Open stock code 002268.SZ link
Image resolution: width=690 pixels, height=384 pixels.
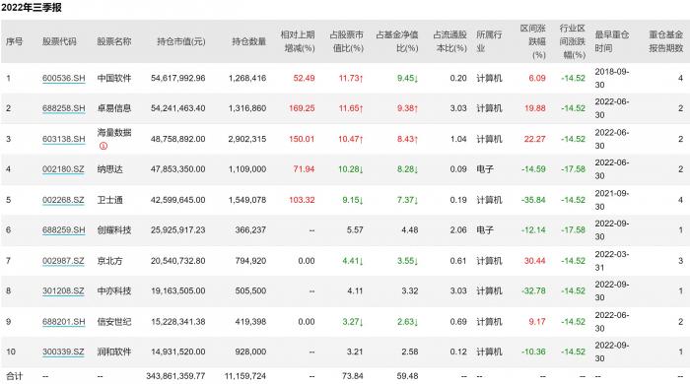pyautogui.click(x=63, y=200)
